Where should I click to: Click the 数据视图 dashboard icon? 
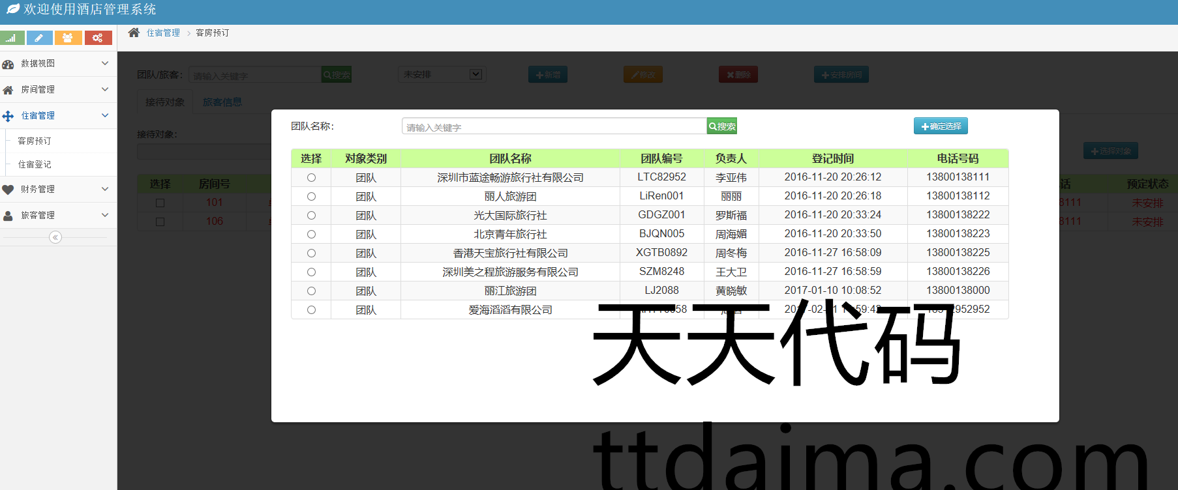coord(8,64)
